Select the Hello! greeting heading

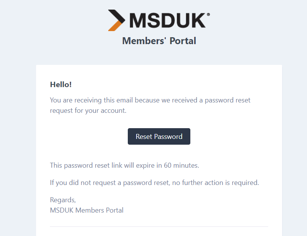[x=61, y=84]
